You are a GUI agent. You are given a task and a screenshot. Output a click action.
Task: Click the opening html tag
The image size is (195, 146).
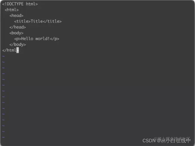click(x=12, y=10)
